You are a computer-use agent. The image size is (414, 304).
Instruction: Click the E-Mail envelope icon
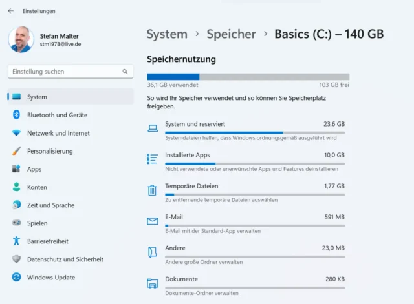click(153, 221)
